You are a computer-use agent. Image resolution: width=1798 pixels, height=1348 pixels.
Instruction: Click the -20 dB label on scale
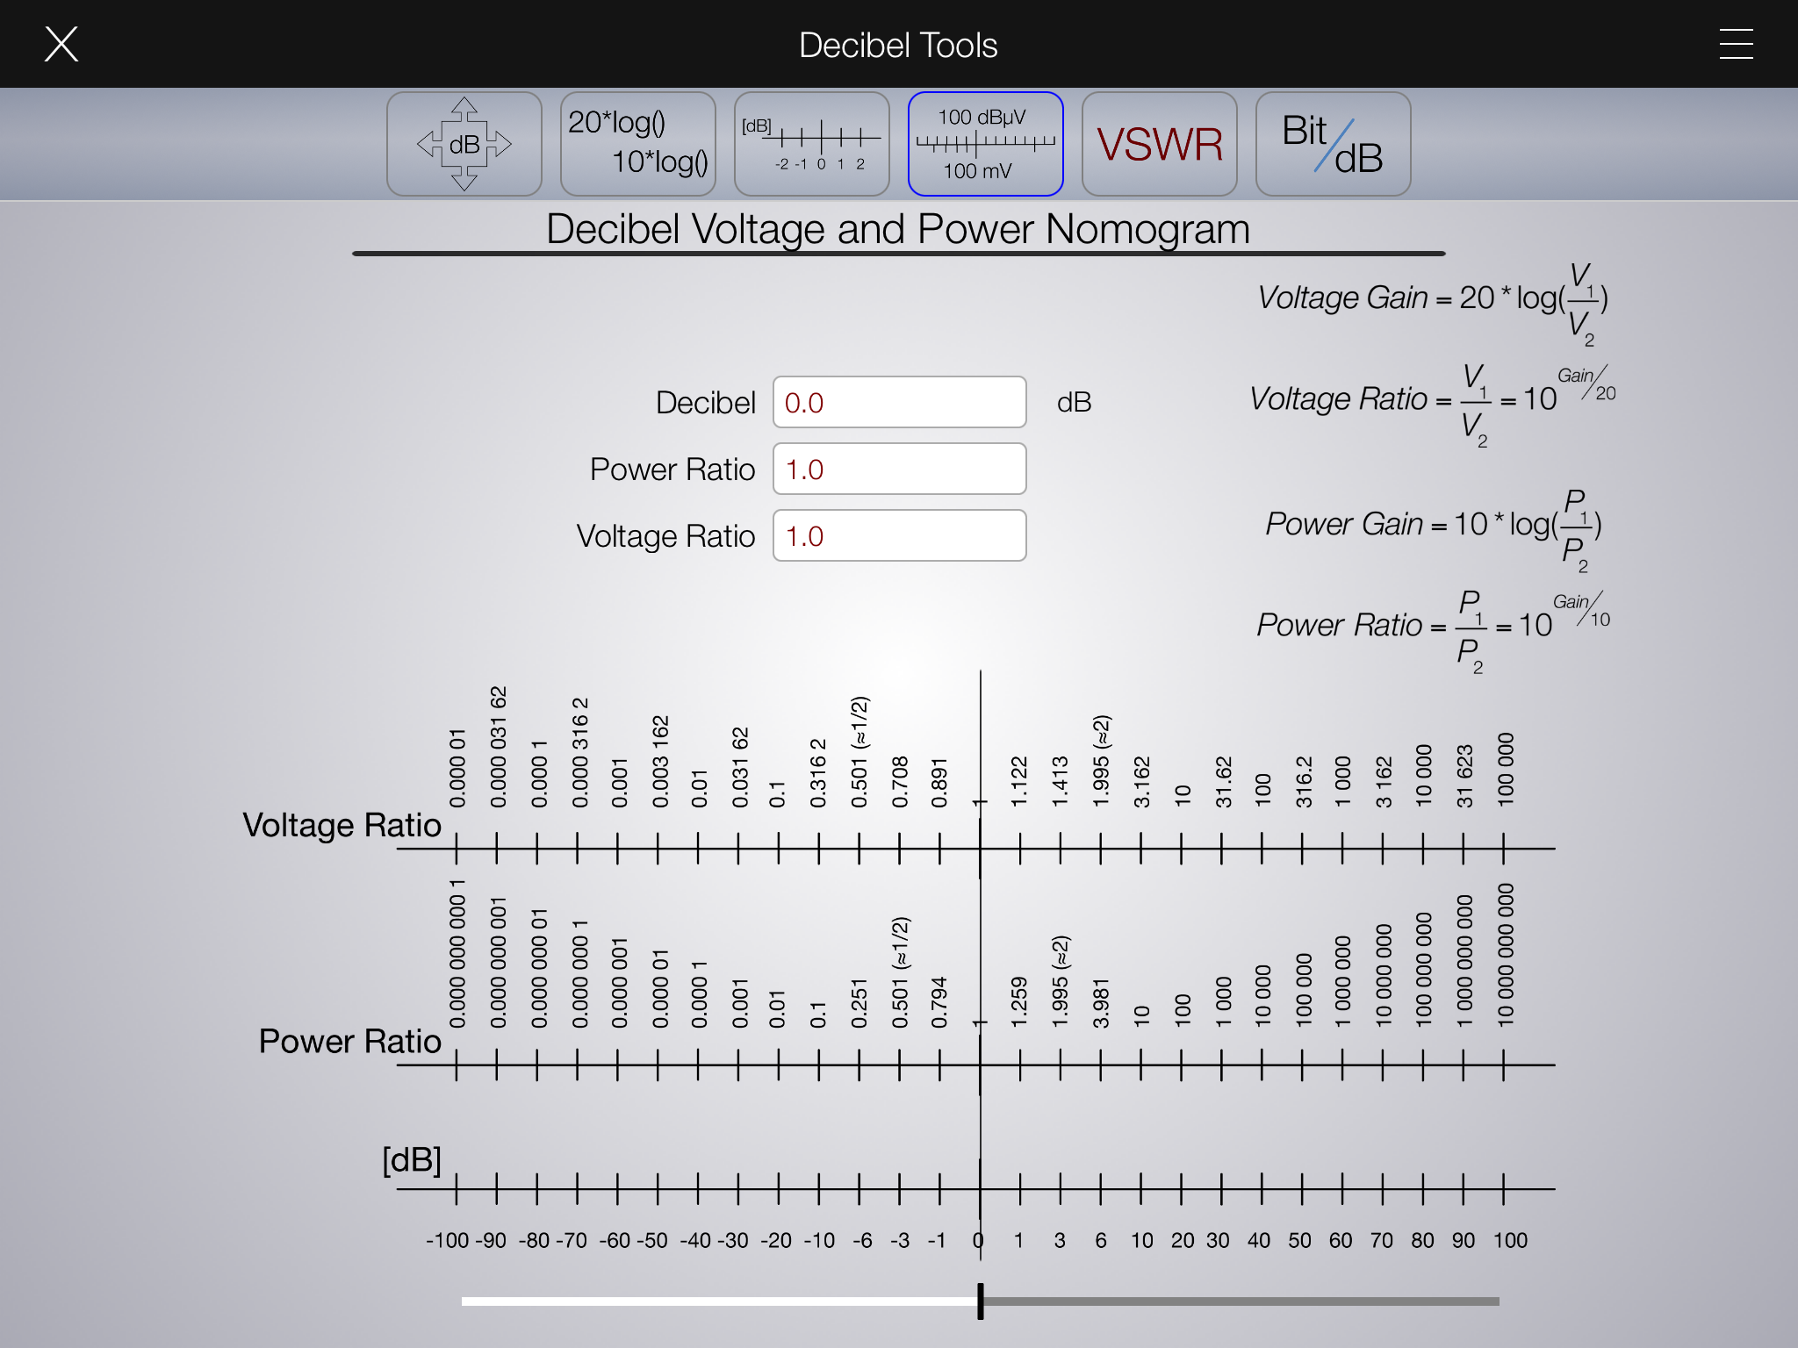pos(776,1241)
